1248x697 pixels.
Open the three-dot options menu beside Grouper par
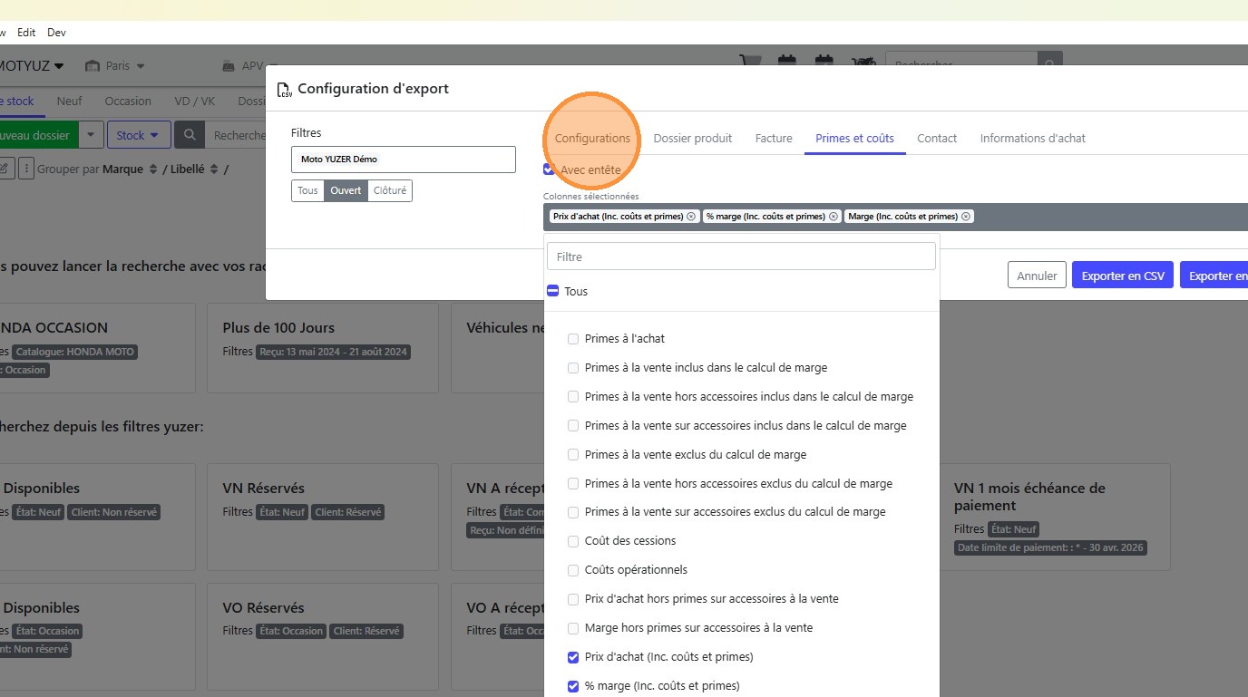pyautogui.click(x=26, y=169)
